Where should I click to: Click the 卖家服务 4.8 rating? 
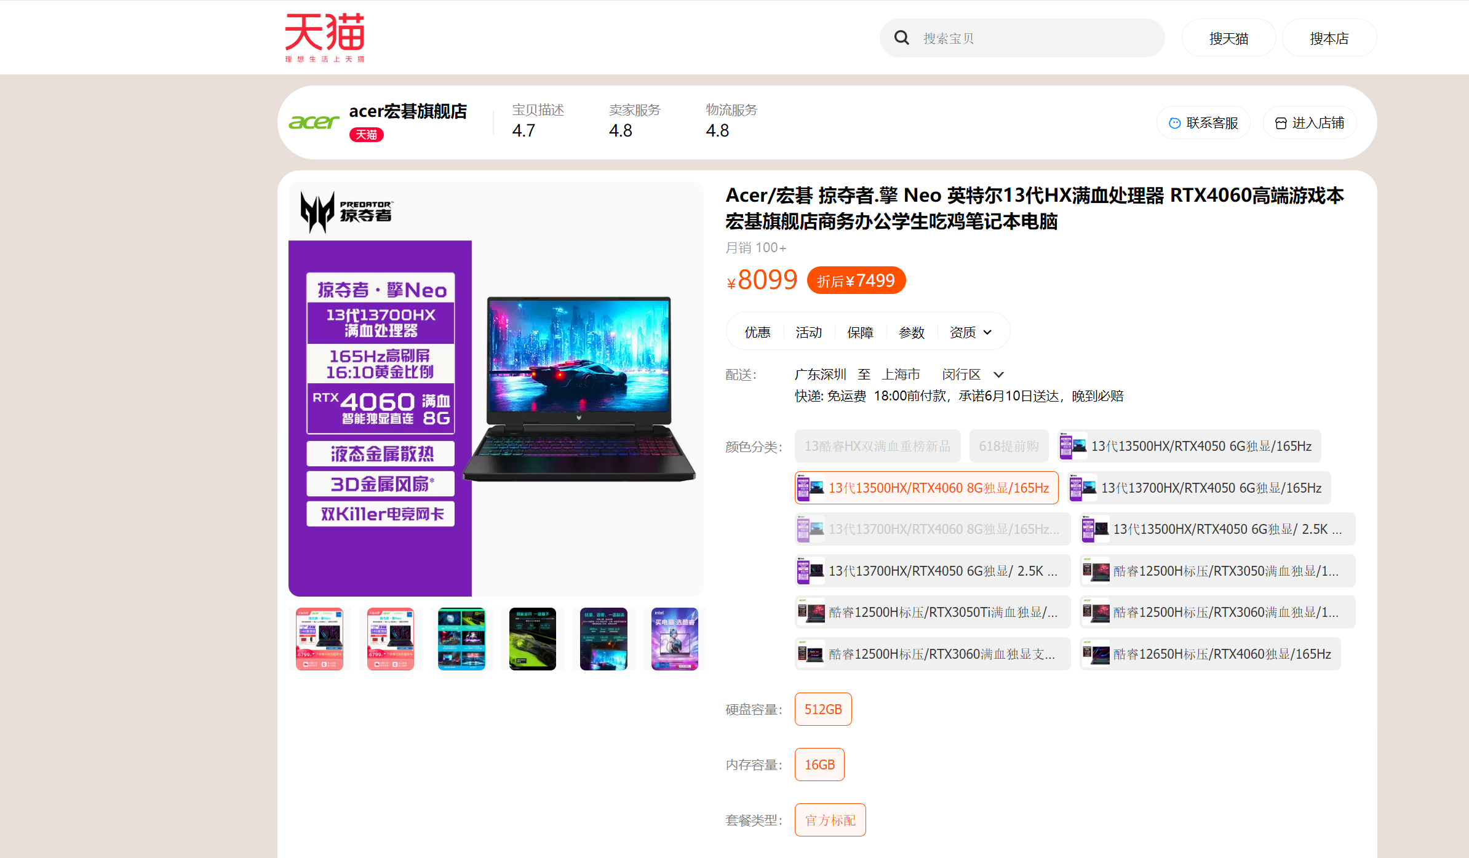click(634, 121)
